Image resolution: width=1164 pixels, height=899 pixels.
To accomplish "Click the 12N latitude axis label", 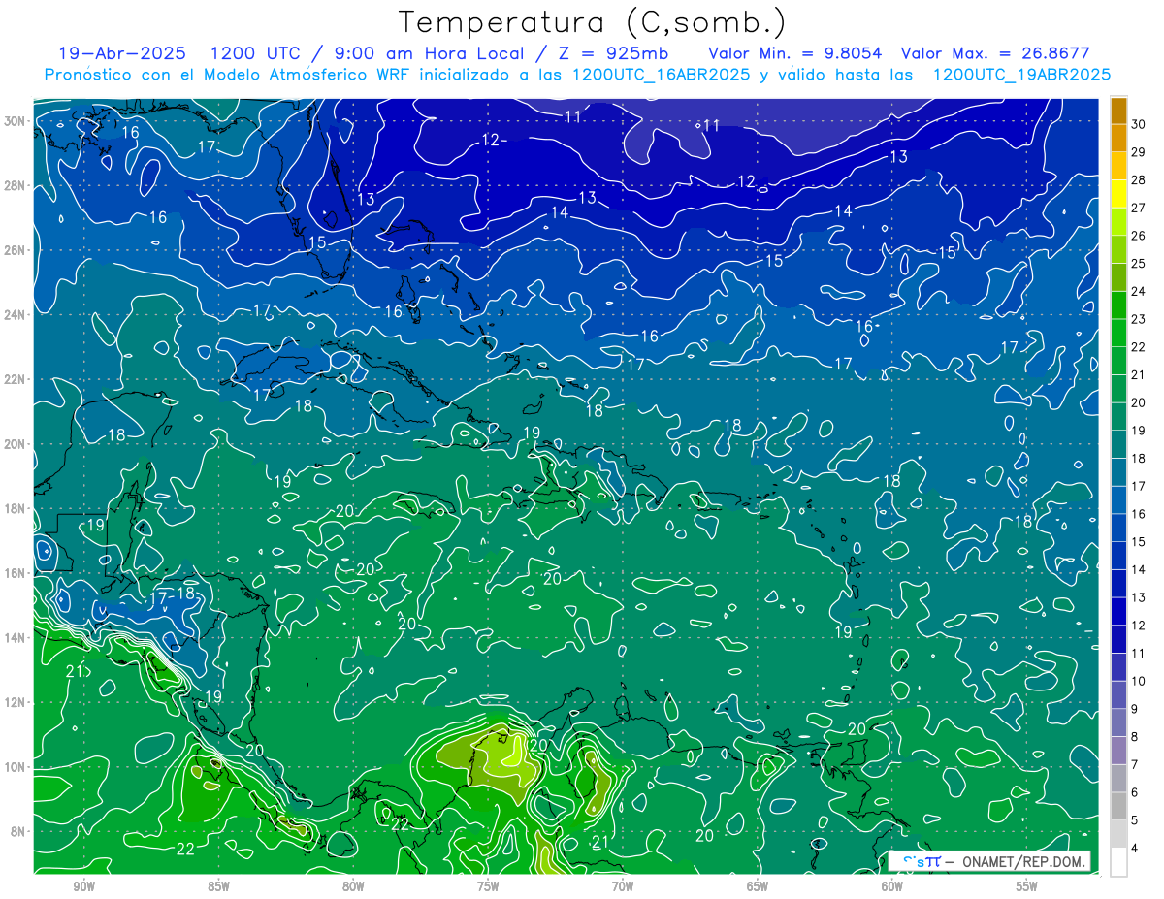I will [16, 702].
